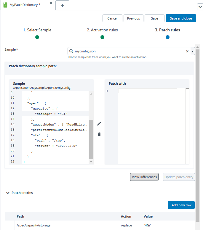This screenshot has width=203, height=230.
Task: Click View Differences button
Action: pos(144,177)
